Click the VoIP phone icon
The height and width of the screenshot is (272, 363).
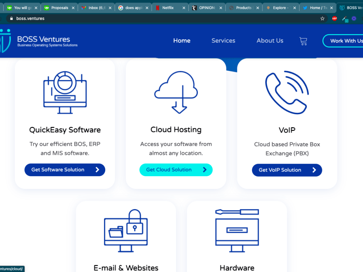287,92
